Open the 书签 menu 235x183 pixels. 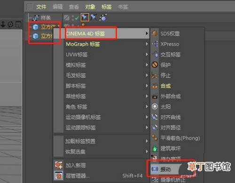(123, 7)
